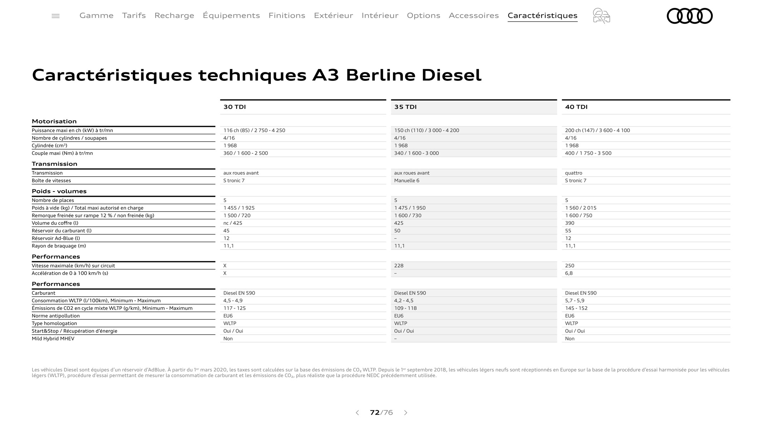The image size is (763, 429).
Task: Click 'Carburant' row label
Action: [44, 293]
